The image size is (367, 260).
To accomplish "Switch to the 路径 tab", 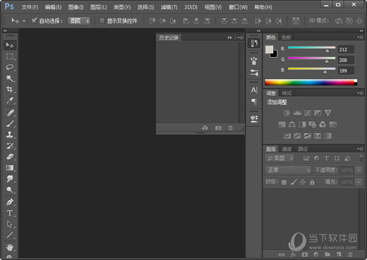I will [x=303, y=149].
